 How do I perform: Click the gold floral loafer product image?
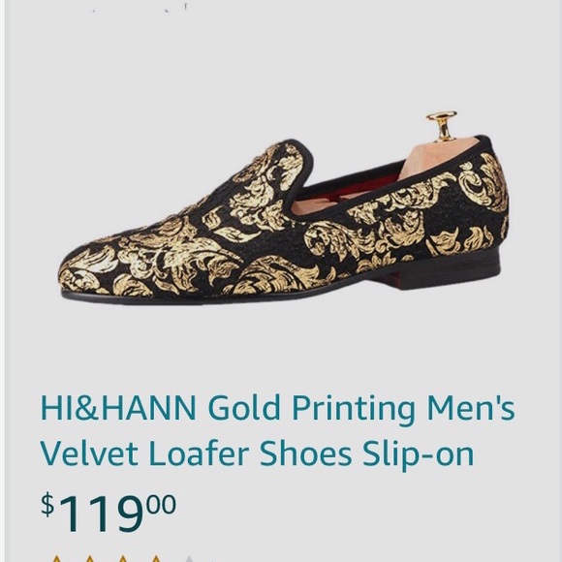284,208
